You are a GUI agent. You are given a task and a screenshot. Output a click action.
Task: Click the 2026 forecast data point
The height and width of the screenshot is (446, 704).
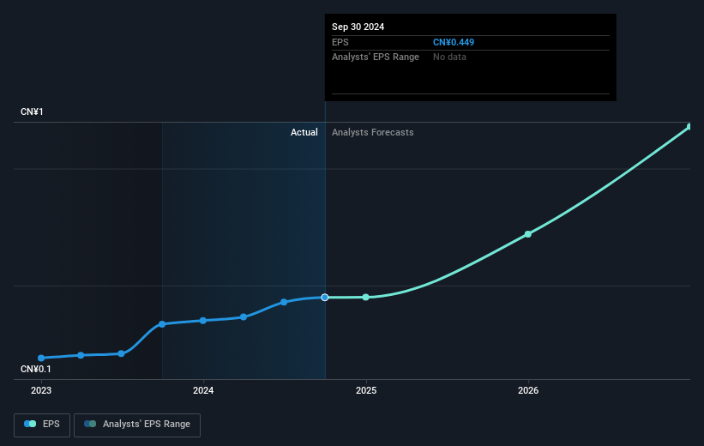click(x=528, y=234)
